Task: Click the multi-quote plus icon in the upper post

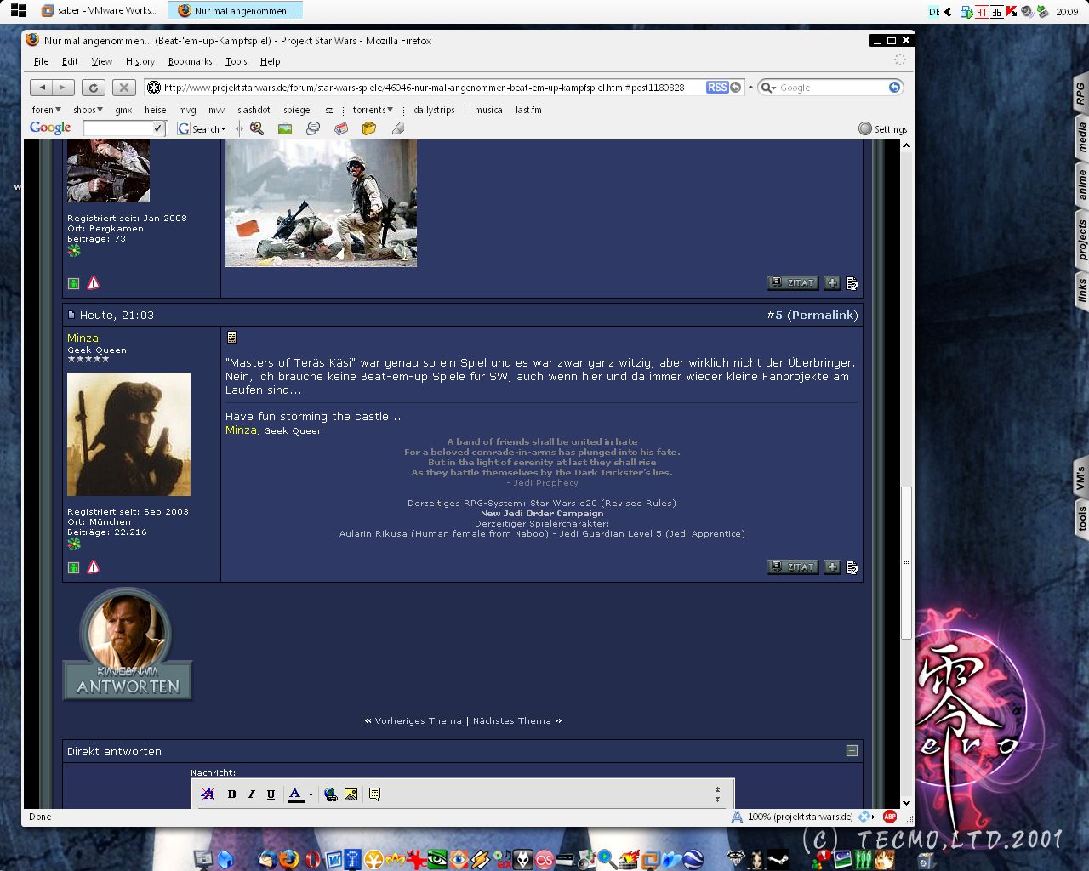Action: [x=831, y=283]
